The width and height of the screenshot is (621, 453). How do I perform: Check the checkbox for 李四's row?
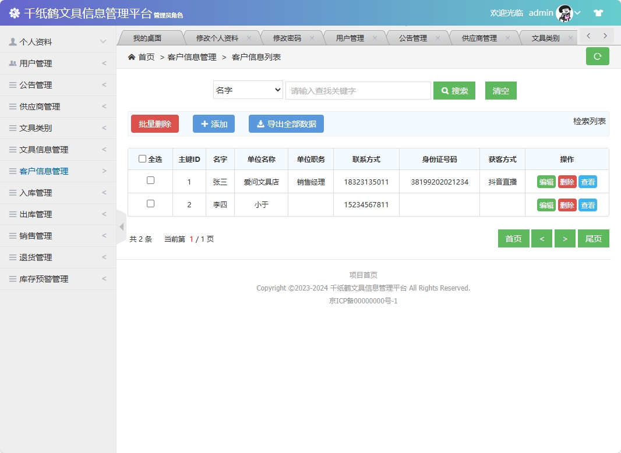coord(150,204)
